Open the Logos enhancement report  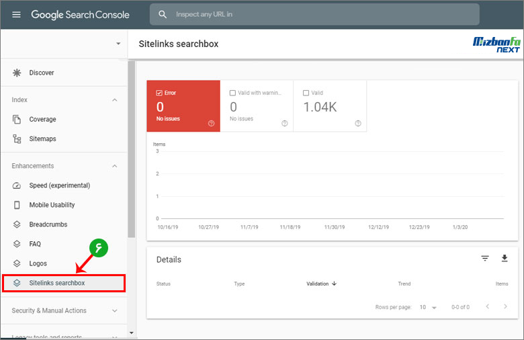[38, 263]
